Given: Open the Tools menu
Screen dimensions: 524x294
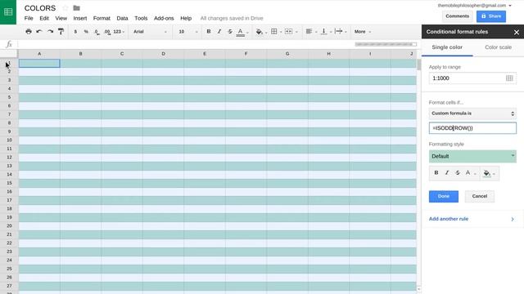Looking at the screenshot, I should (x=141, y=18).
